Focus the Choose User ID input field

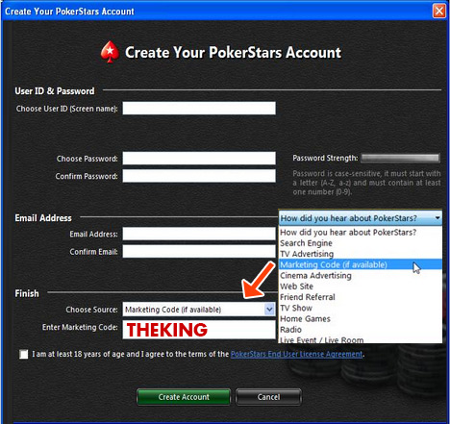199,109
